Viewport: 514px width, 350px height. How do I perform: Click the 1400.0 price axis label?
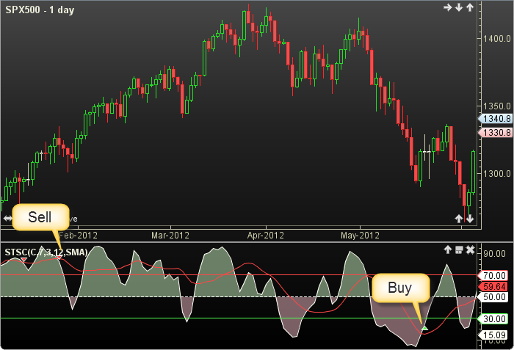click(497, 39)
